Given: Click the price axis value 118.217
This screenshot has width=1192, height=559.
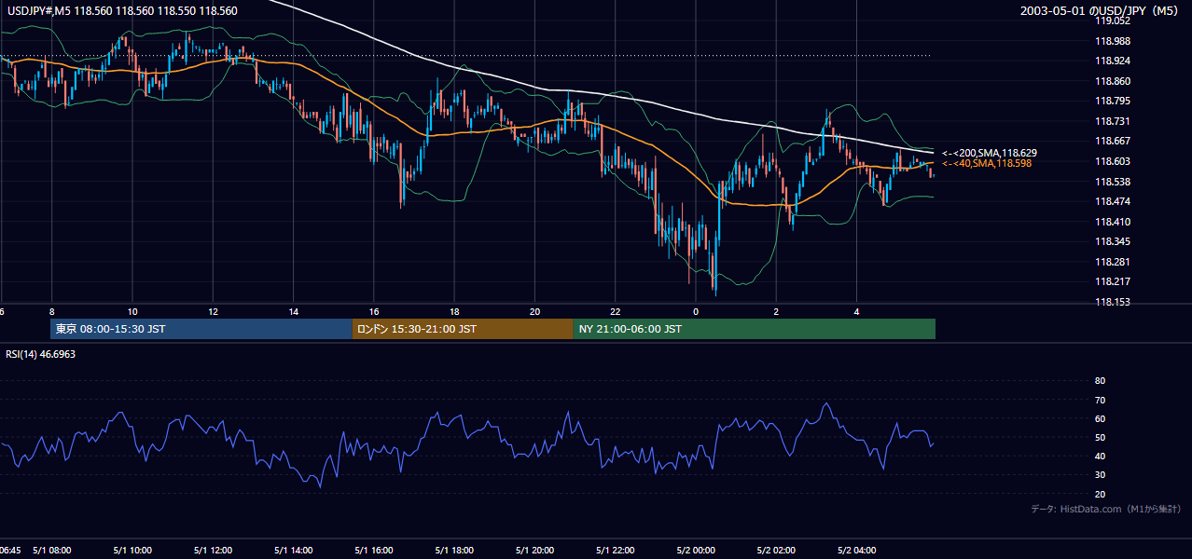Looking at the screenshot, I should click(1112, 281).
